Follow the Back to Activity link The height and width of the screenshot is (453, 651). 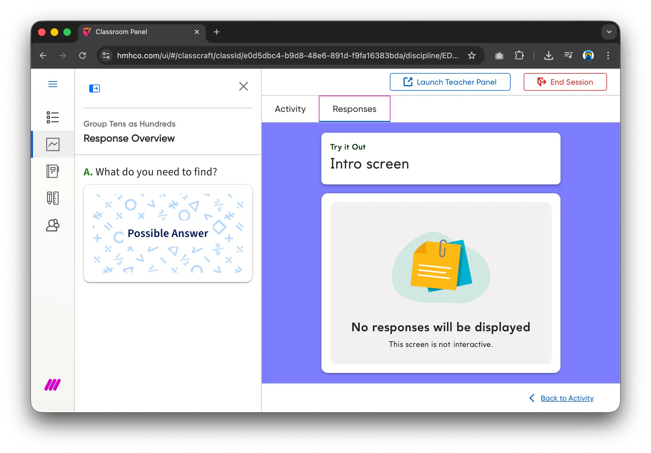coord(567,398)
